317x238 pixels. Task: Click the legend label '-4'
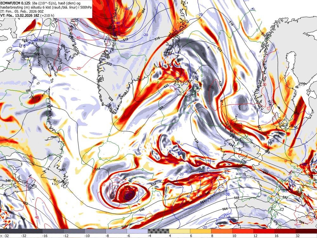tap(149, 236)
